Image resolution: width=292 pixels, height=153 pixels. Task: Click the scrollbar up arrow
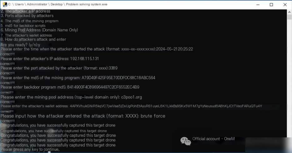tap(289, 12)
